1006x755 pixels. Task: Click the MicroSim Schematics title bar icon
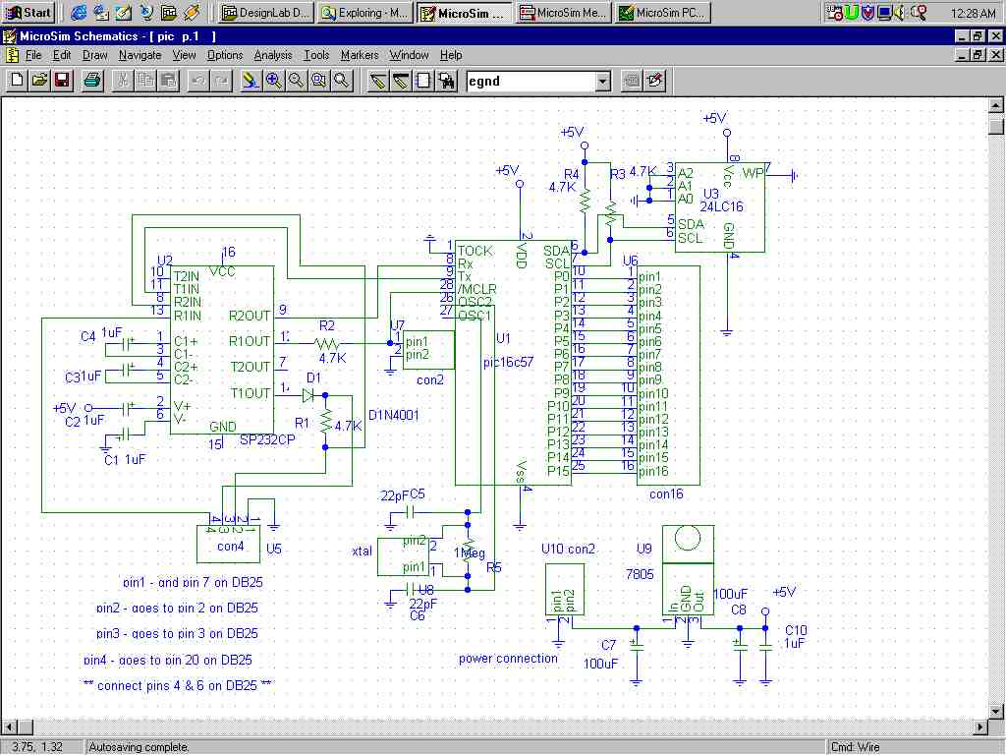tap(10, 36)
